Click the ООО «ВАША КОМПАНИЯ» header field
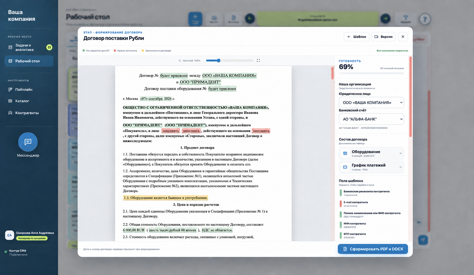474x275 pixels. click(x=229, y=75)
